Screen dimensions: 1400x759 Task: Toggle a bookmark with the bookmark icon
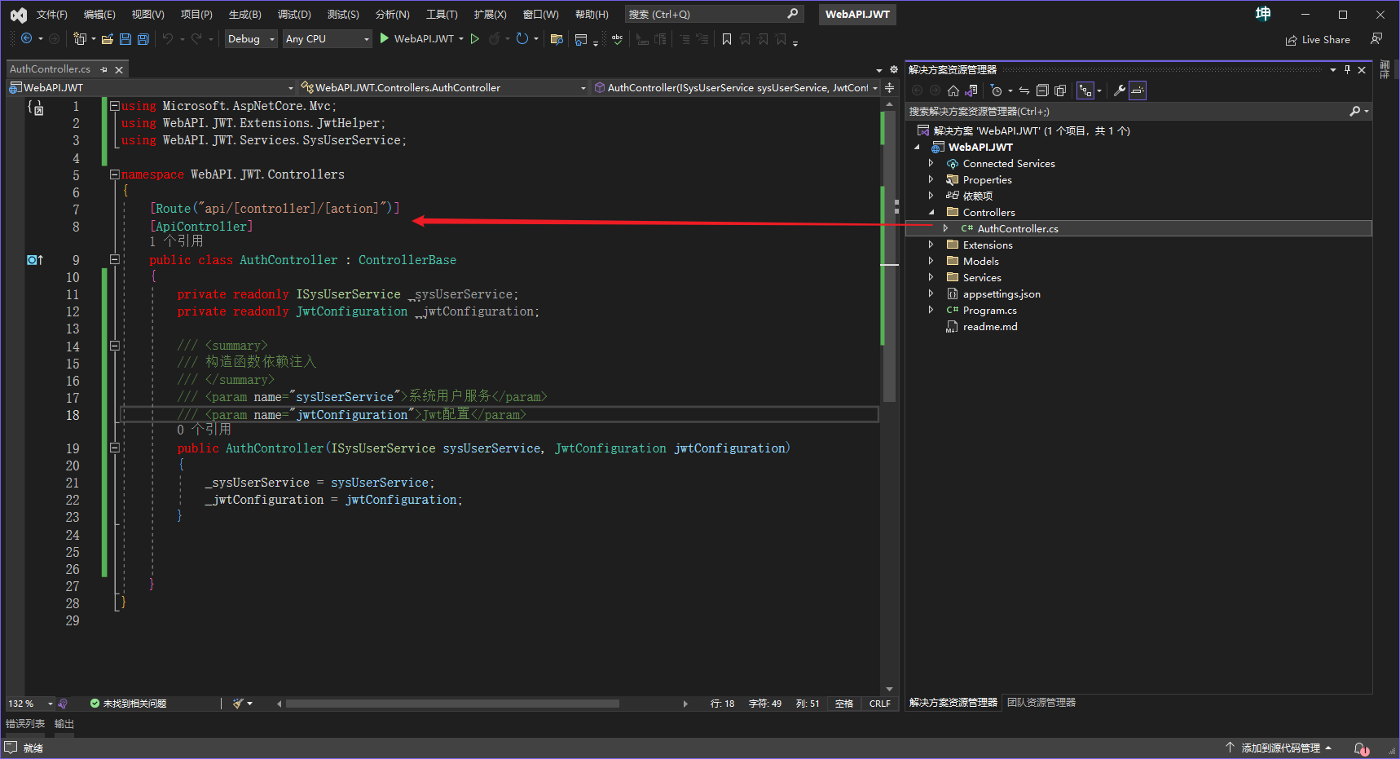727,38
